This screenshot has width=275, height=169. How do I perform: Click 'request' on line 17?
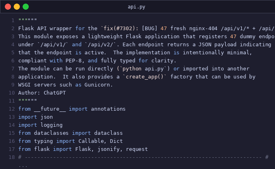[137, 149]
